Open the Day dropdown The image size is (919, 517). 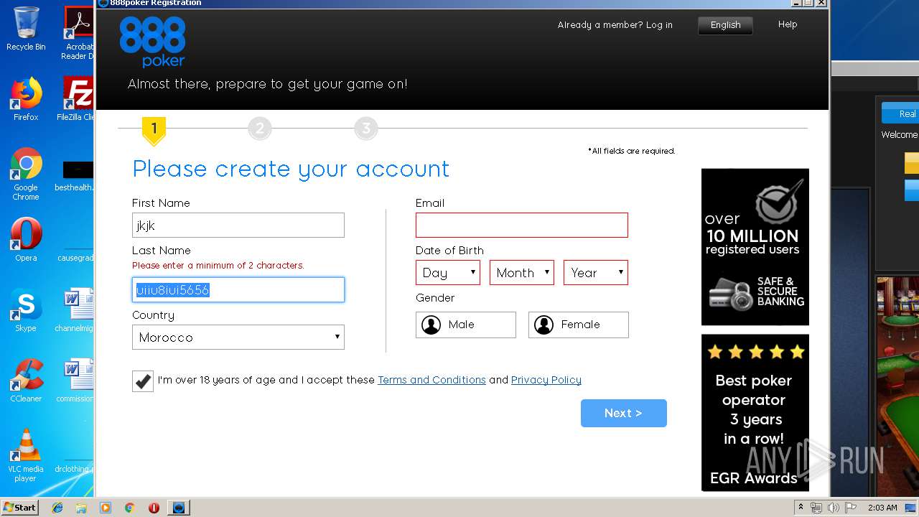point(448,273)
